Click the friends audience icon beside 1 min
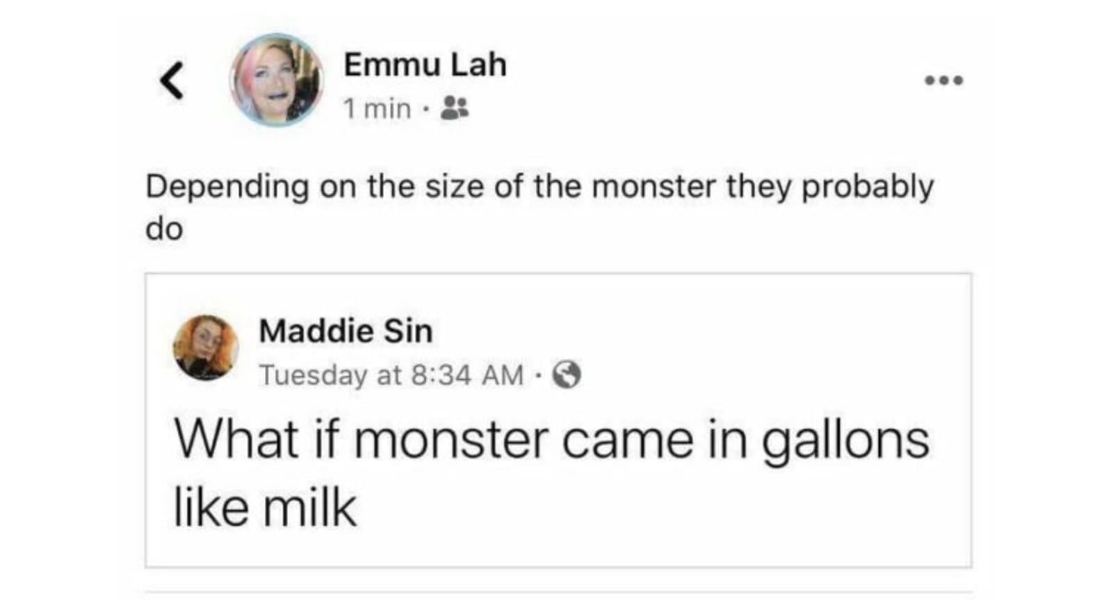 tap(455, 108)
